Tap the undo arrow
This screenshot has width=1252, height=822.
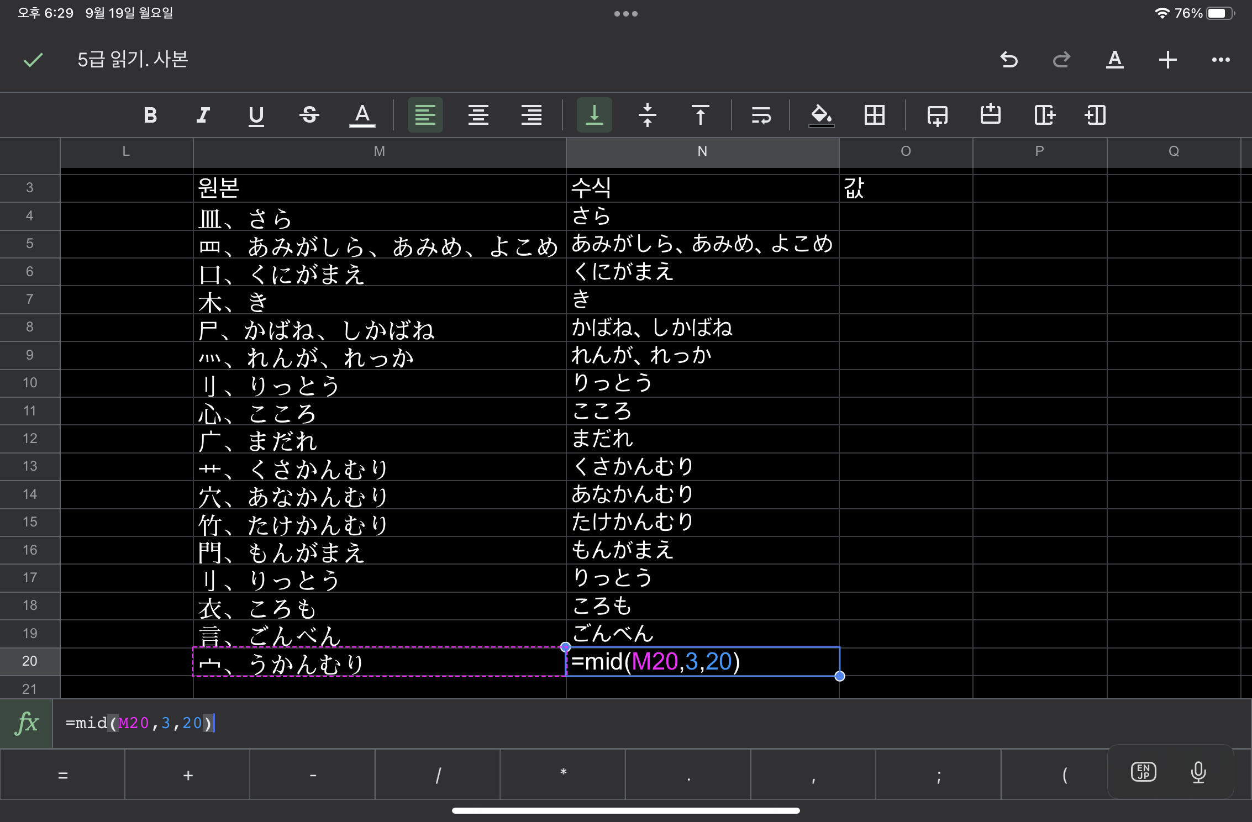(1009, 60)
